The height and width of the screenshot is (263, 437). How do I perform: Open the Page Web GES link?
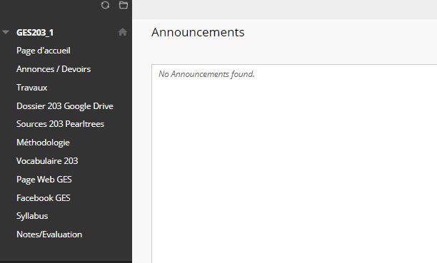coord(44,180)
